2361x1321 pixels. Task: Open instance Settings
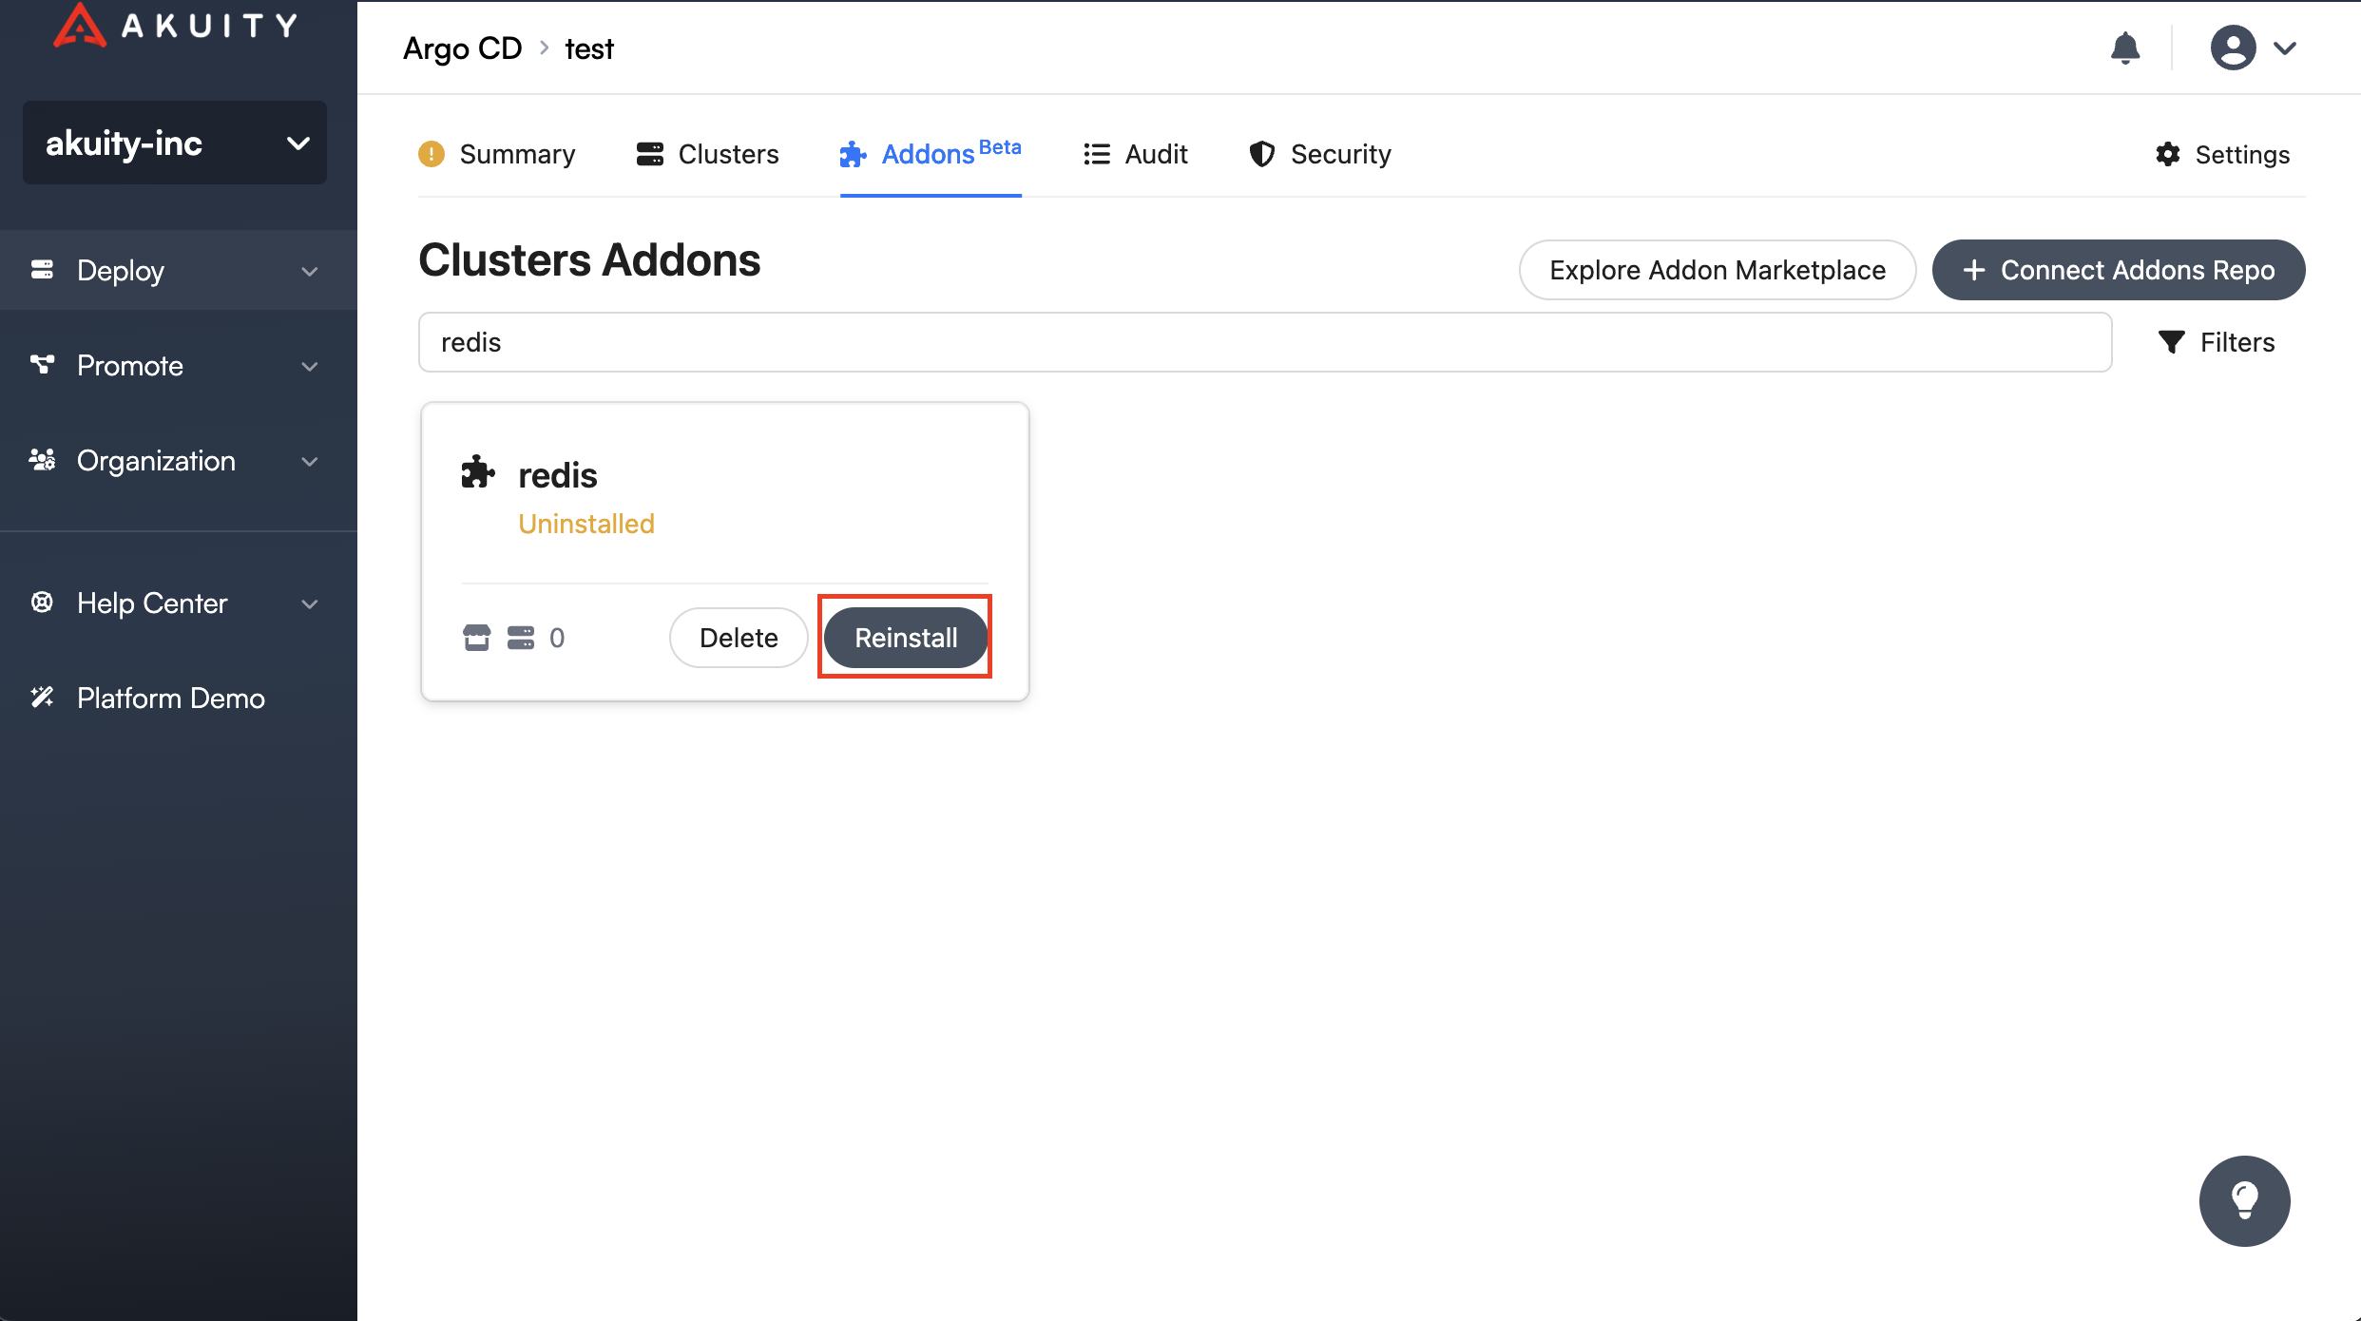[x=2222, y=154]
